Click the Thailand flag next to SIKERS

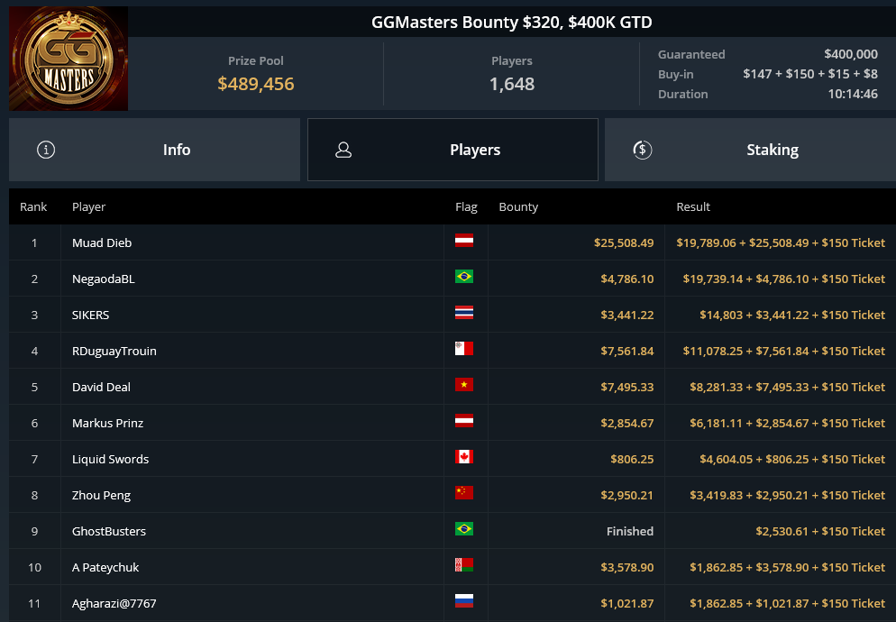(464, 315)
